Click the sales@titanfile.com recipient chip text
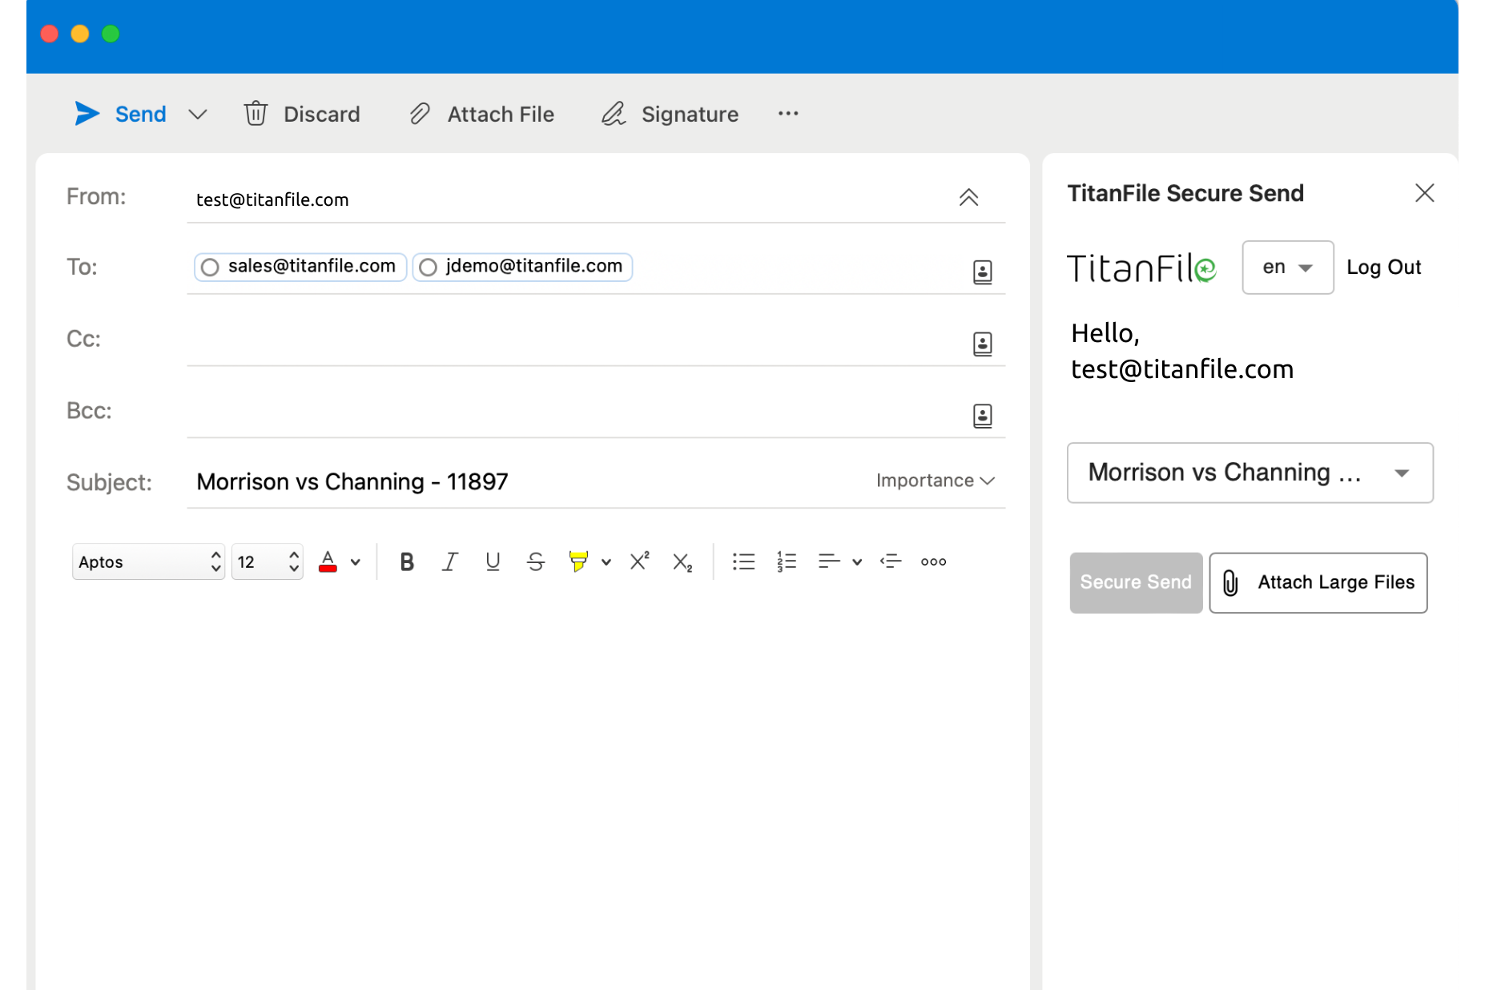This screenshot has width=1485, height=990. pos(312,266)
